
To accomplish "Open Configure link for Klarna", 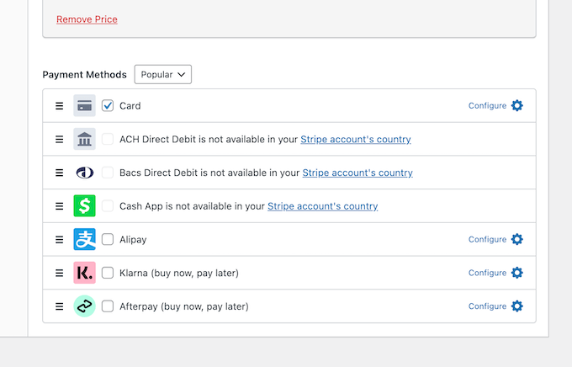I will coord(487,273).
